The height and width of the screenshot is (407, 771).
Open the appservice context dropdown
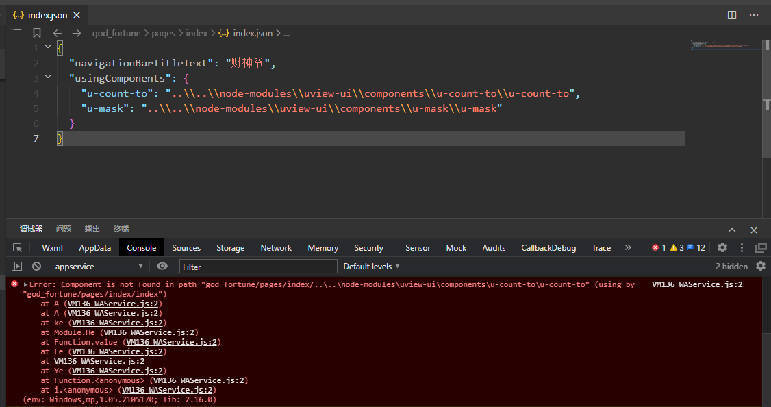(x=98, y=266)
